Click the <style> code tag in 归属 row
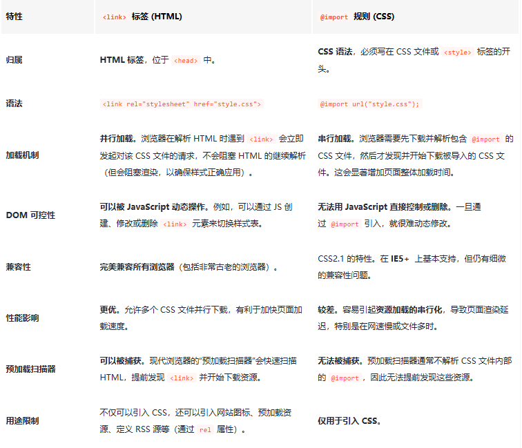The image size is (522, 448). [x=456, y=52]
